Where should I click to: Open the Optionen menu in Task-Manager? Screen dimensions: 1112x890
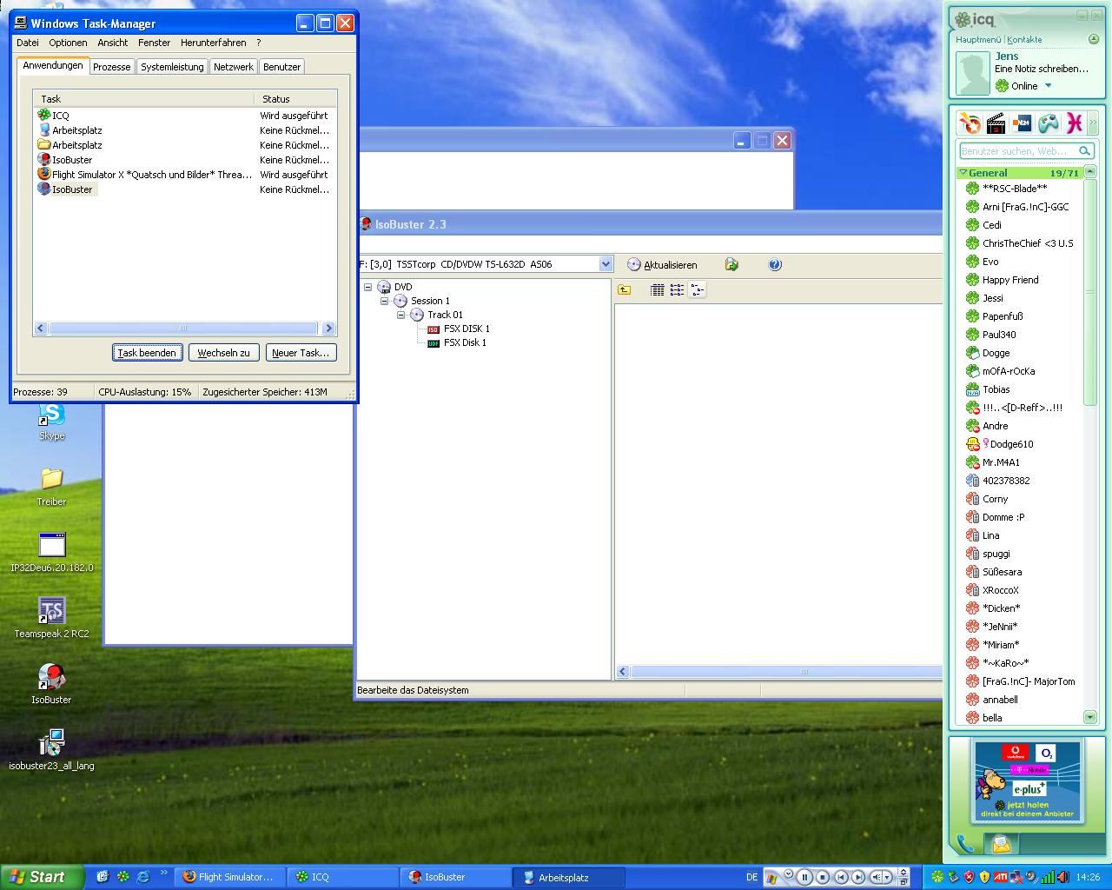[68, 43]
